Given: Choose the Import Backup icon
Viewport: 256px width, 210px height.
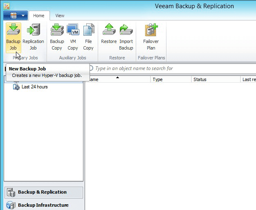Looking at the screenshot, I should coord(126,37).
